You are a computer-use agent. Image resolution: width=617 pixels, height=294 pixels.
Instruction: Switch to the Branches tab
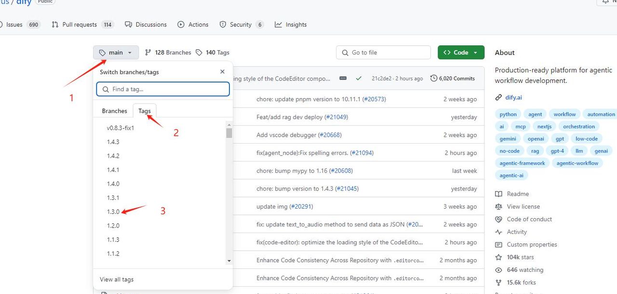tap(114, 111)
